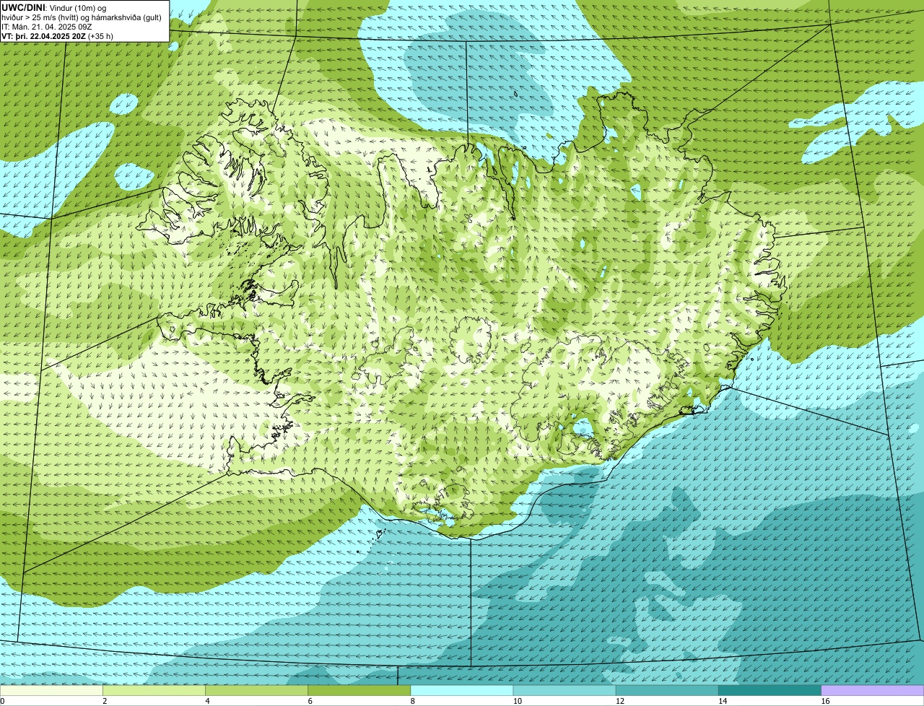The height and width of the screenshot is (706, 924).
Task: Click the purple legend swatch above 16 m/s
Action: click(872, 691)
